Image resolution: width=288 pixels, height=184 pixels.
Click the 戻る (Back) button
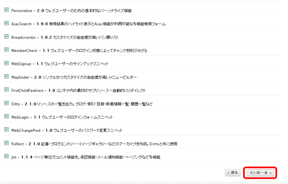233,173
